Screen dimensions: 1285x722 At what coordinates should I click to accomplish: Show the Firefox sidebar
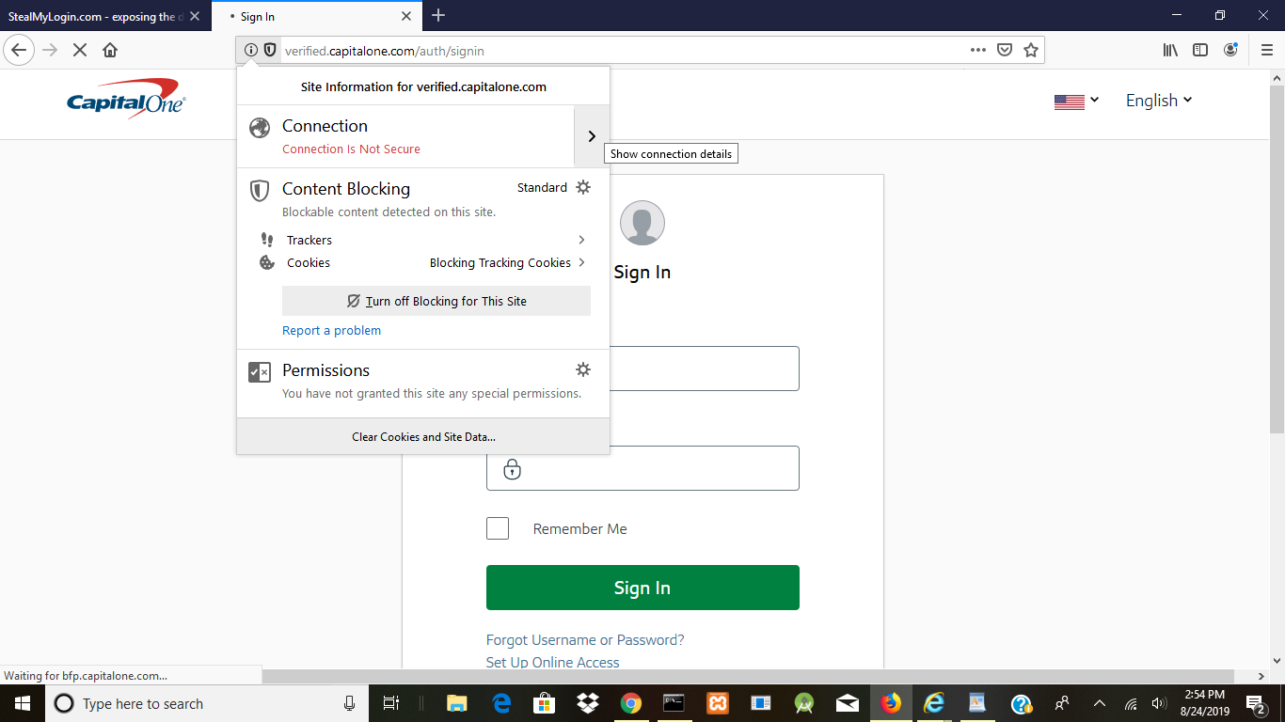1200,50
